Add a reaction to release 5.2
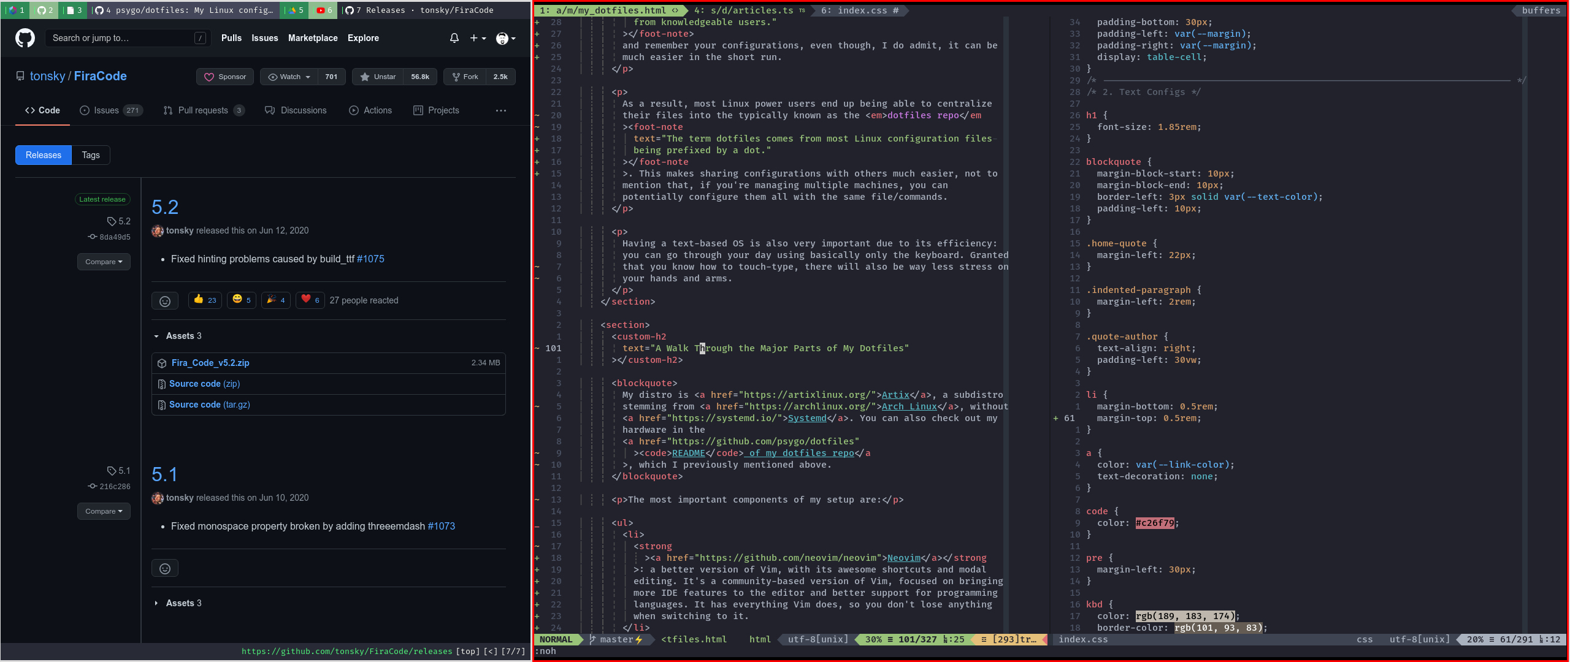 165,301
